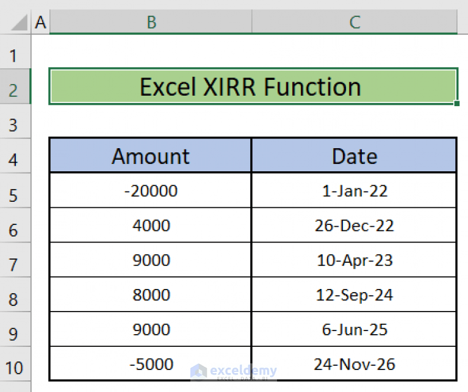This screenshot has width=468, height=392.
Task: Select the 'Date' header cell
Action: 355,155
